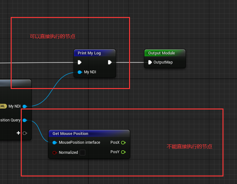The height and width of the screenshot is (184, 237).
Task: Click the OutputMap pin on Output Module
Action: (150, 62)
